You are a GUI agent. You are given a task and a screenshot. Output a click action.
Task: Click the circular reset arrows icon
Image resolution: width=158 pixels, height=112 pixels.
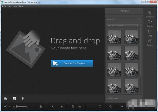coord(111,107)
